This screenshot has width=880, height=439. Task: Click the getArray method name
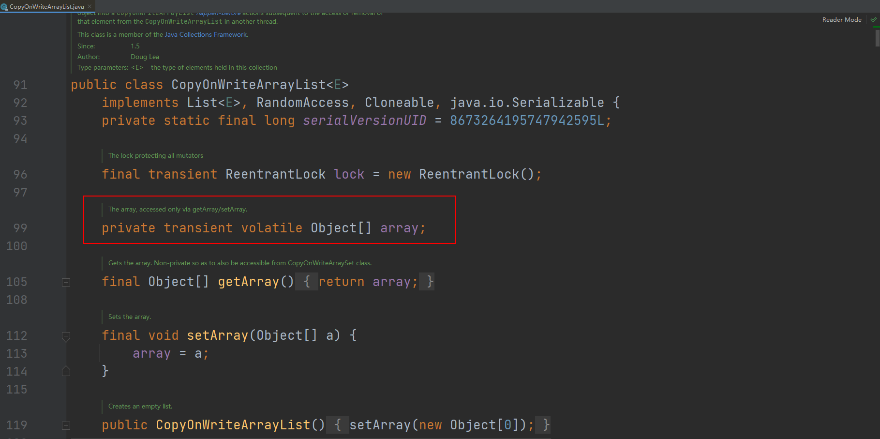[x=249, y=282]
